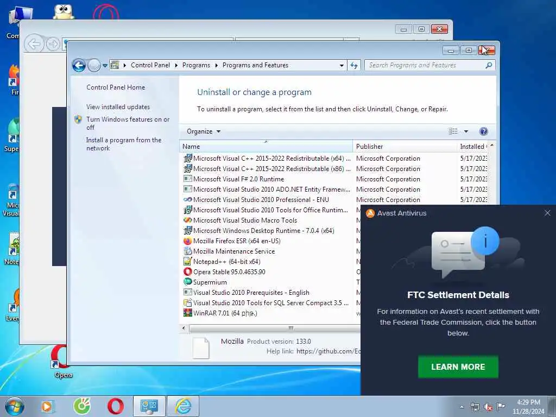The height and width of the screenshot is (417, 556).
Task: Show hidden tray icons arrow
Action: 462,407
